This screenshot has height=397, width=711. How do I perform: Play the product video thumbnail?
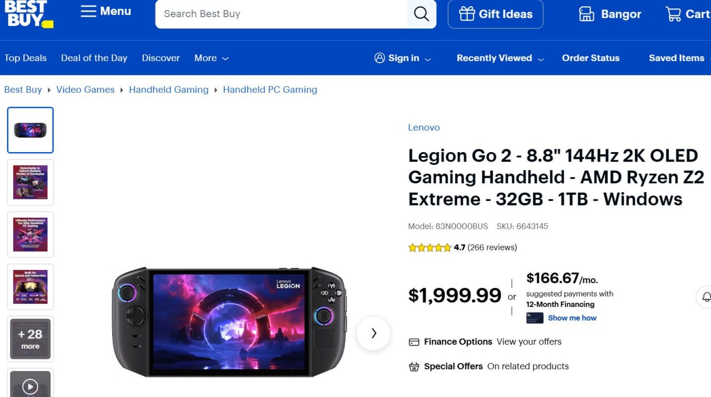30,386
